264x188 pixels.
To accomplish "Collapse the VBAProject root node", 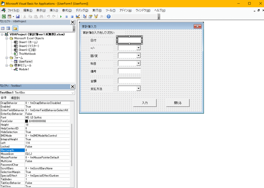I will (2, 35).
